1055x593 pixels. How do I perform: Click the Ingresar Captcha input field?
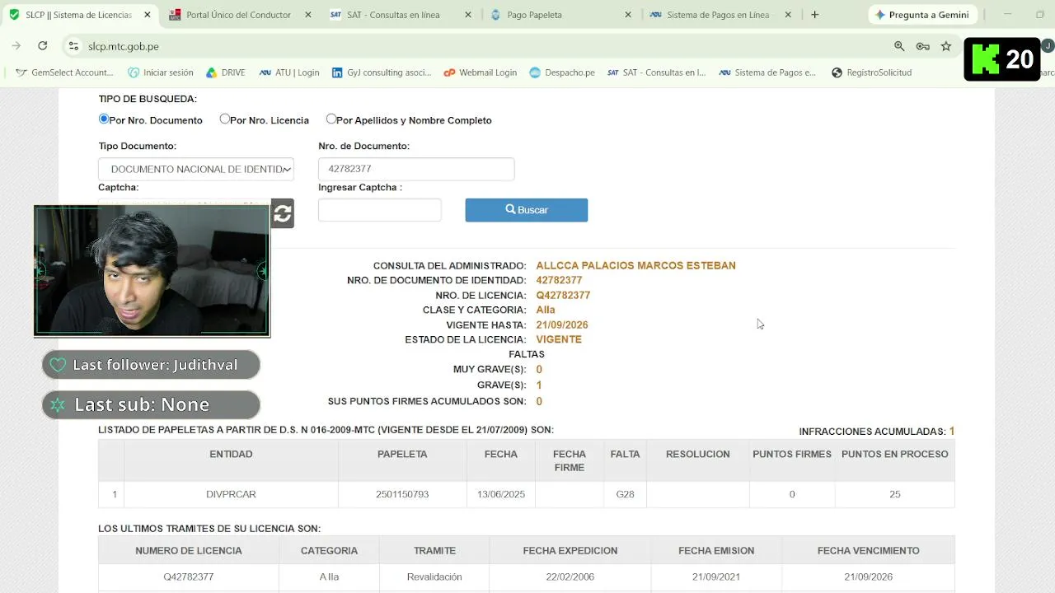(380, 210)
